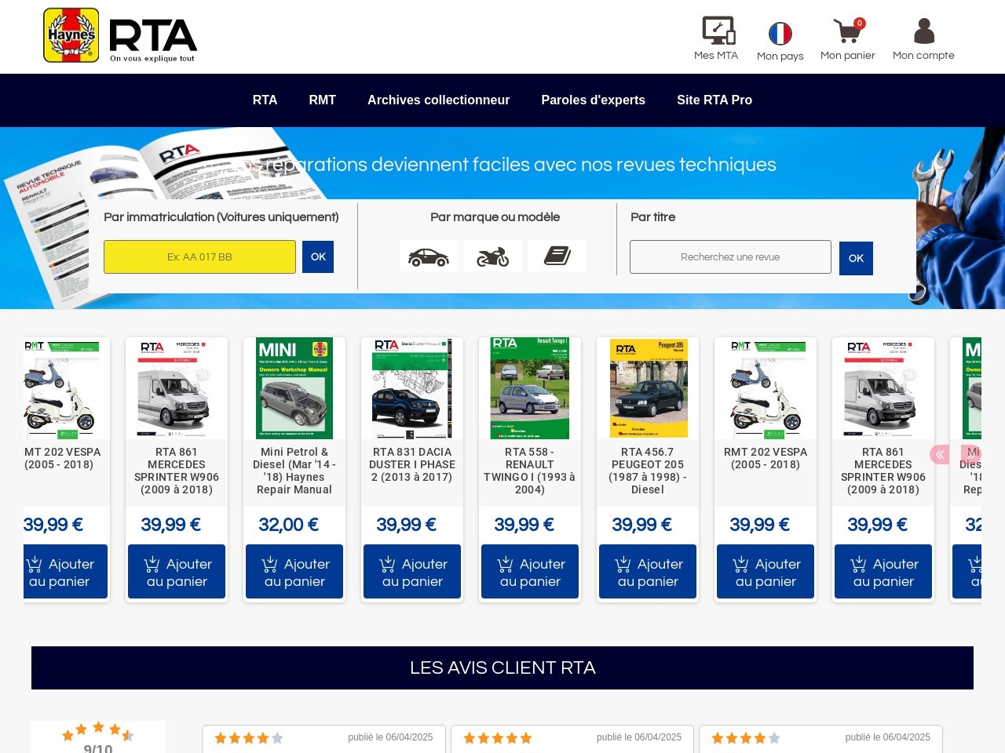Click Par titre label
This screenshot has height=753, width=1005.
(652, 217)
